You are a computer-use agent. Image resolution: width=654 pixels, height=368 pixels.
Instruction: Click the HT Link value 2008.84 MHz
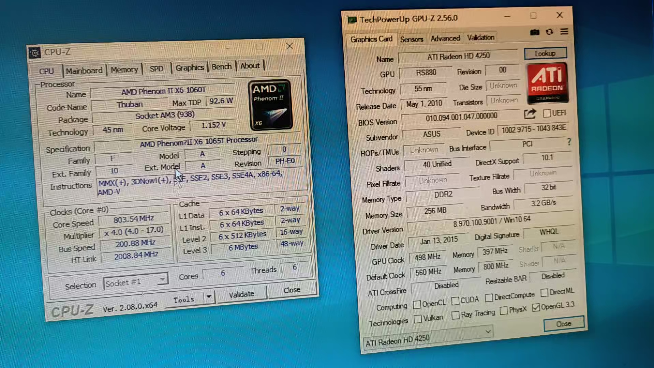coord(136,256)
